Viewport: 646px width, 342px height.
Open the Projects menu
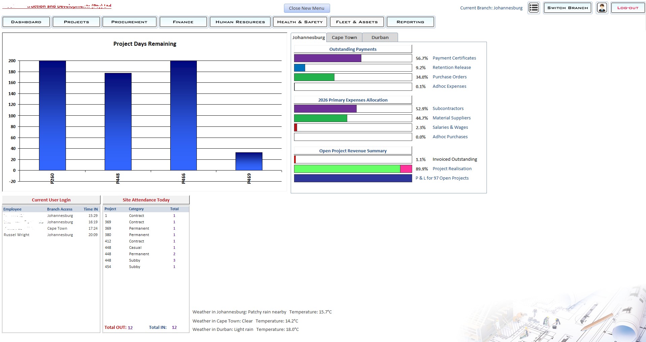tap(76, 22)
